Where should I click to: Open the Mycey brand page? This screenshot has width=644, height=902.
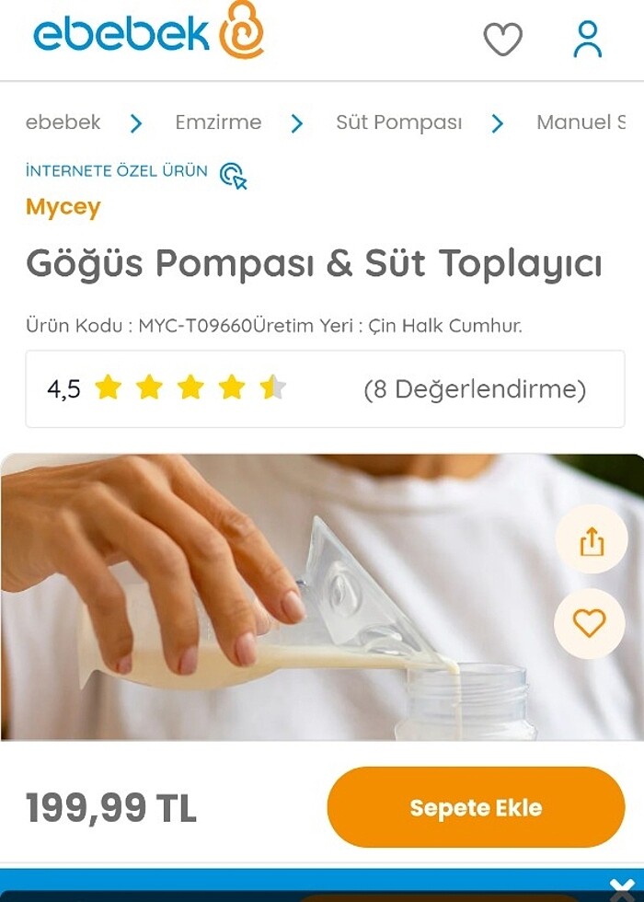coord(63,207)
